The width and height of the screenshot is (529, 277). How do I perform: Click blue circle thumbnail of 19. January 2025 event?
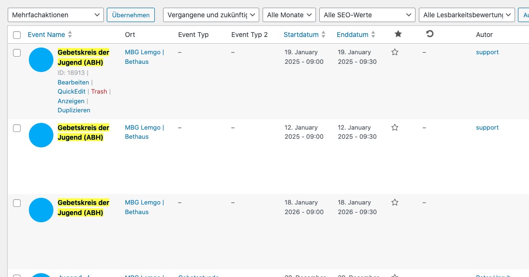click(41, 60)
